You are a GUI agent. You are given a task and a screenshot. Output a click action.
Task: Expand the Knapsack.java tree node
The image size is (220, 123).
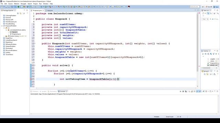[8, 34]
